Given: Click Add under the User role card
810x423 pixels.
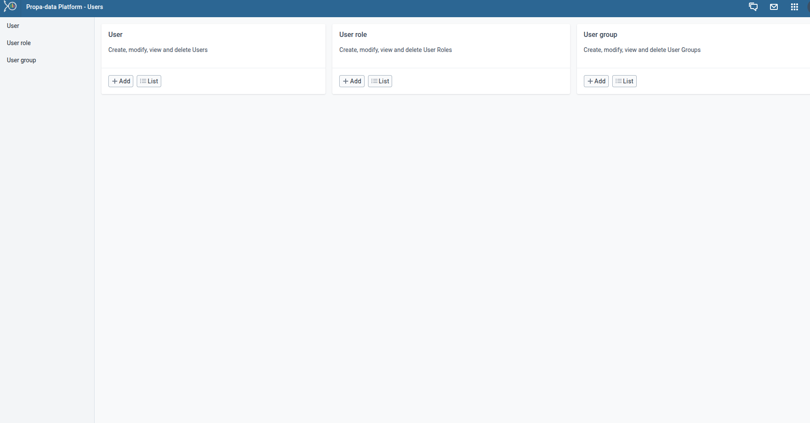Looking at the screenshot, I should point(352,81).
